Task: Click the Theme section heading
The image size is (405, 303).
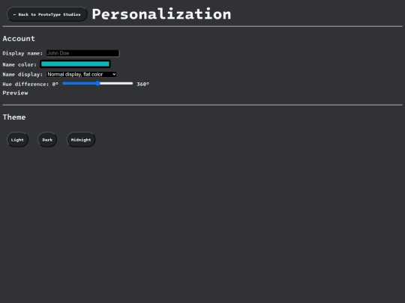Action: [14, 117]
